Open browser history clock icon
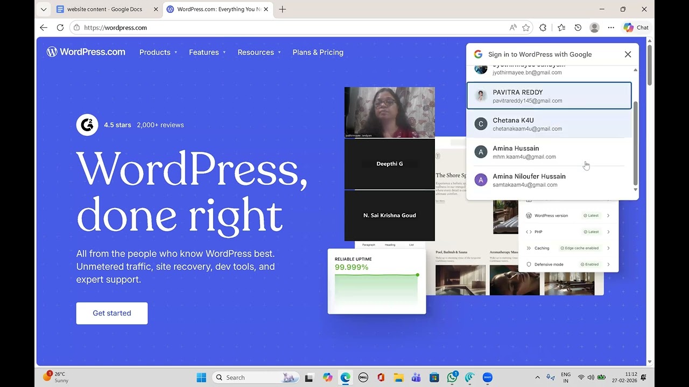The height and width of the screenshot is (387, 689). point(578,27)
